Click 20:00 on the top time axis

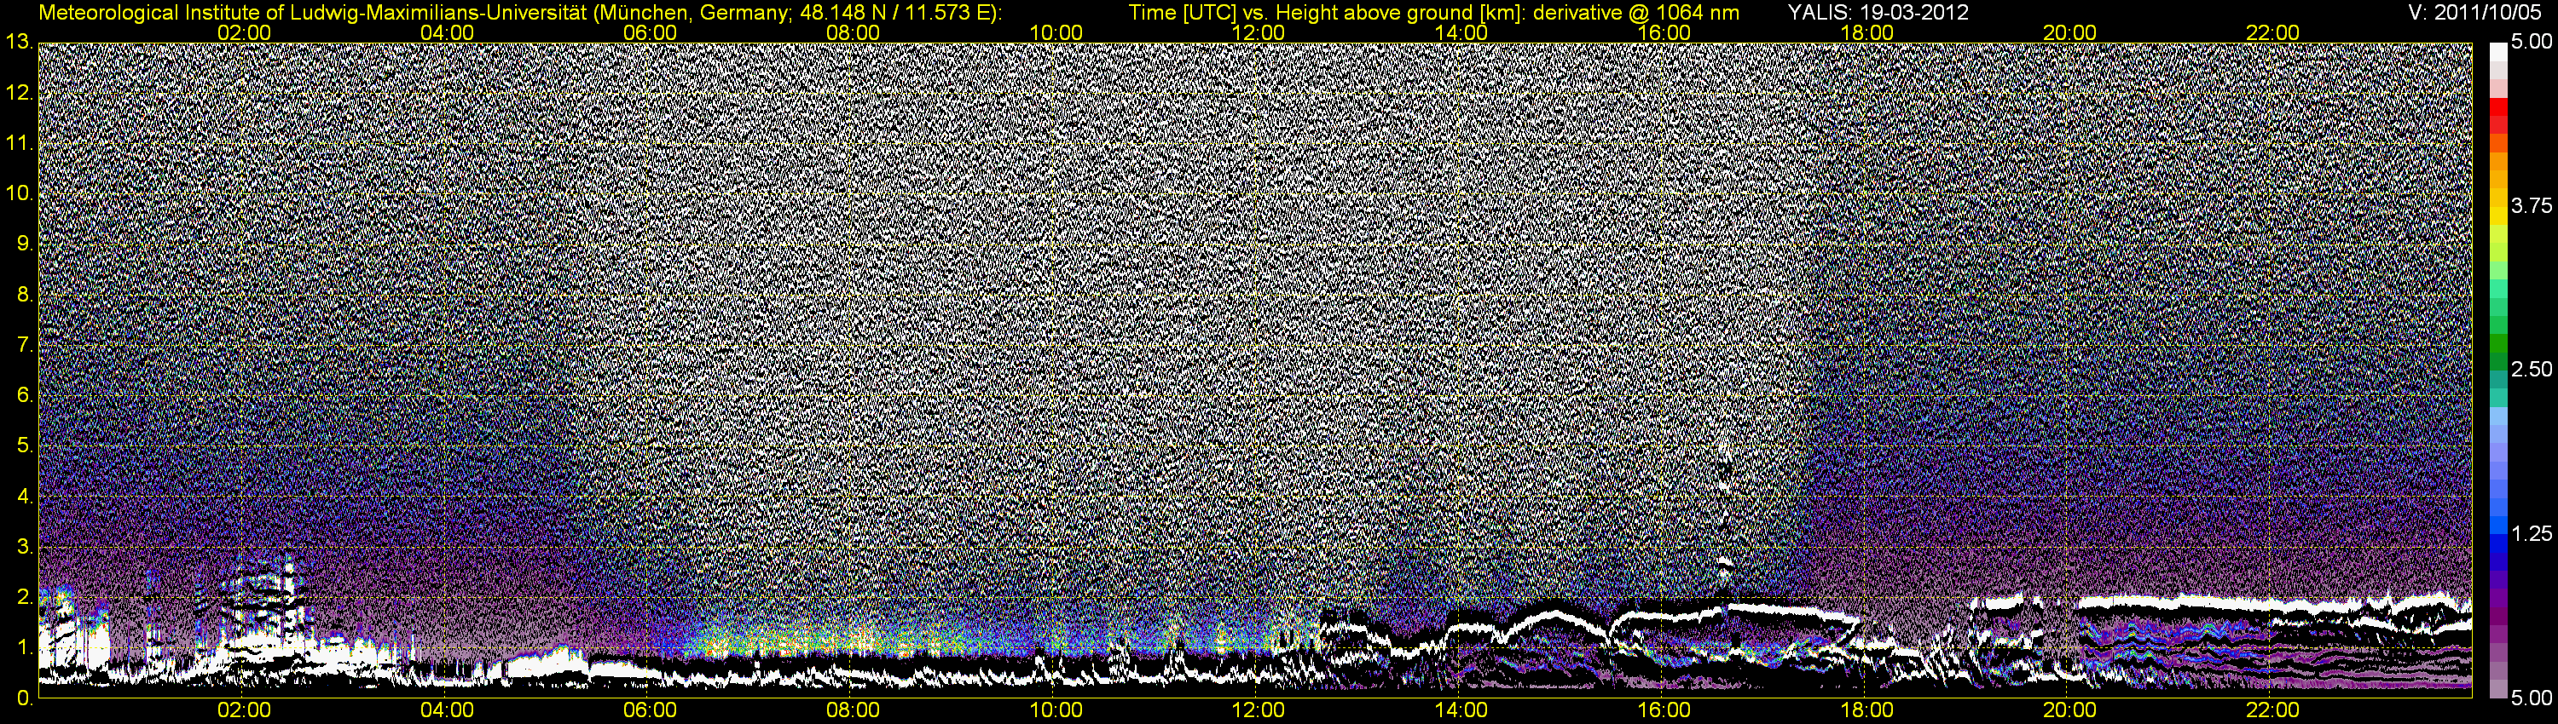(2069, 32)
